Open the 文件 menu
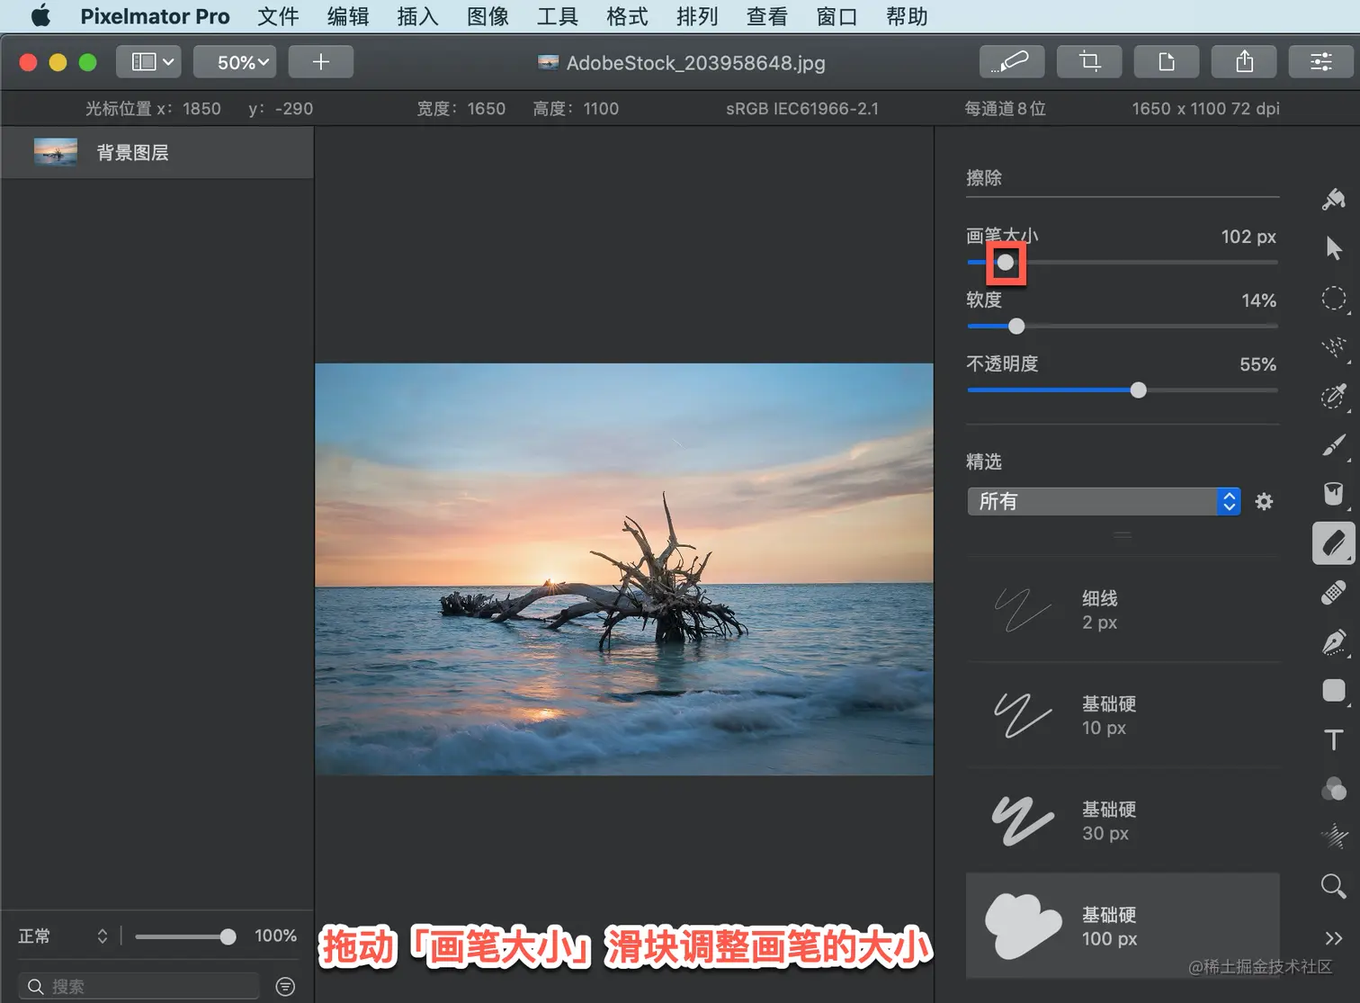Screen dimensions: 1360x1003 coord(278,16)
